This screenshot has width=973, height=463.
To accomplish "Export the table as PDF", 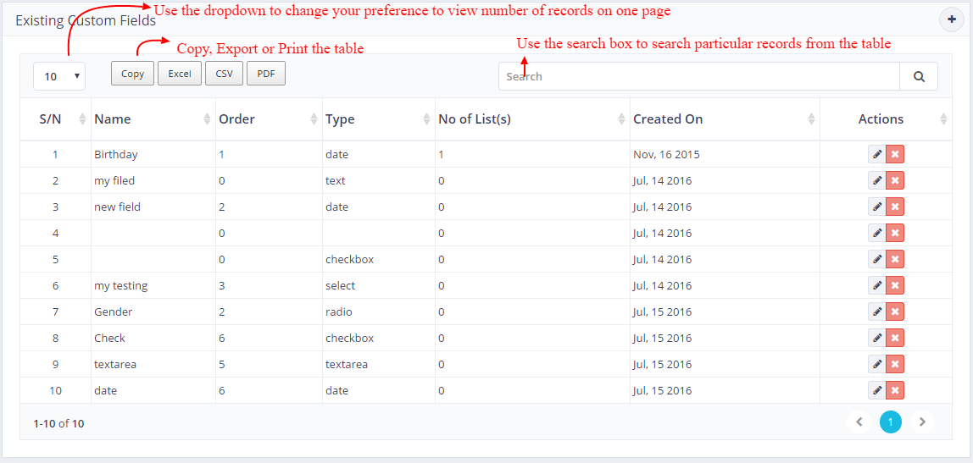I will click(266, 74).
